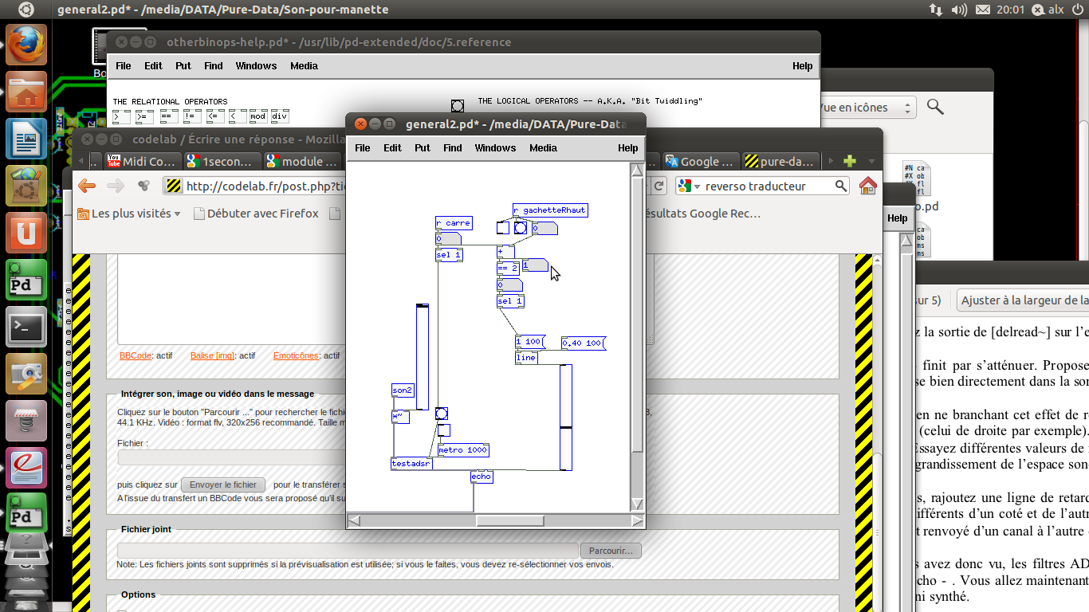
Task: Click the 'r gachetteRhaut' object box
Action: [550, 210]
